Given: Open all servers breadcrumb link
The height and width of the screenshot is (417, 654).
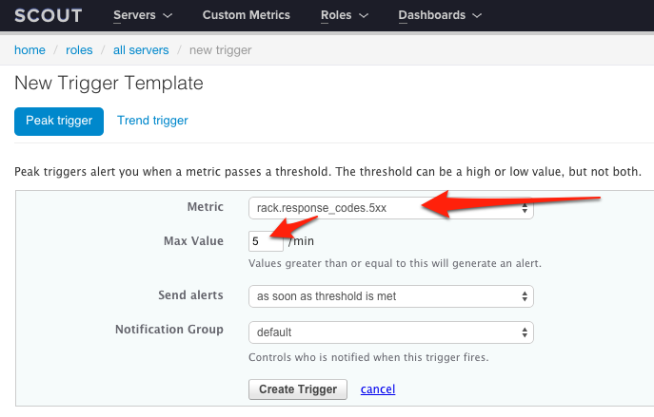Looking at the screenshot, I should (141, 50).
